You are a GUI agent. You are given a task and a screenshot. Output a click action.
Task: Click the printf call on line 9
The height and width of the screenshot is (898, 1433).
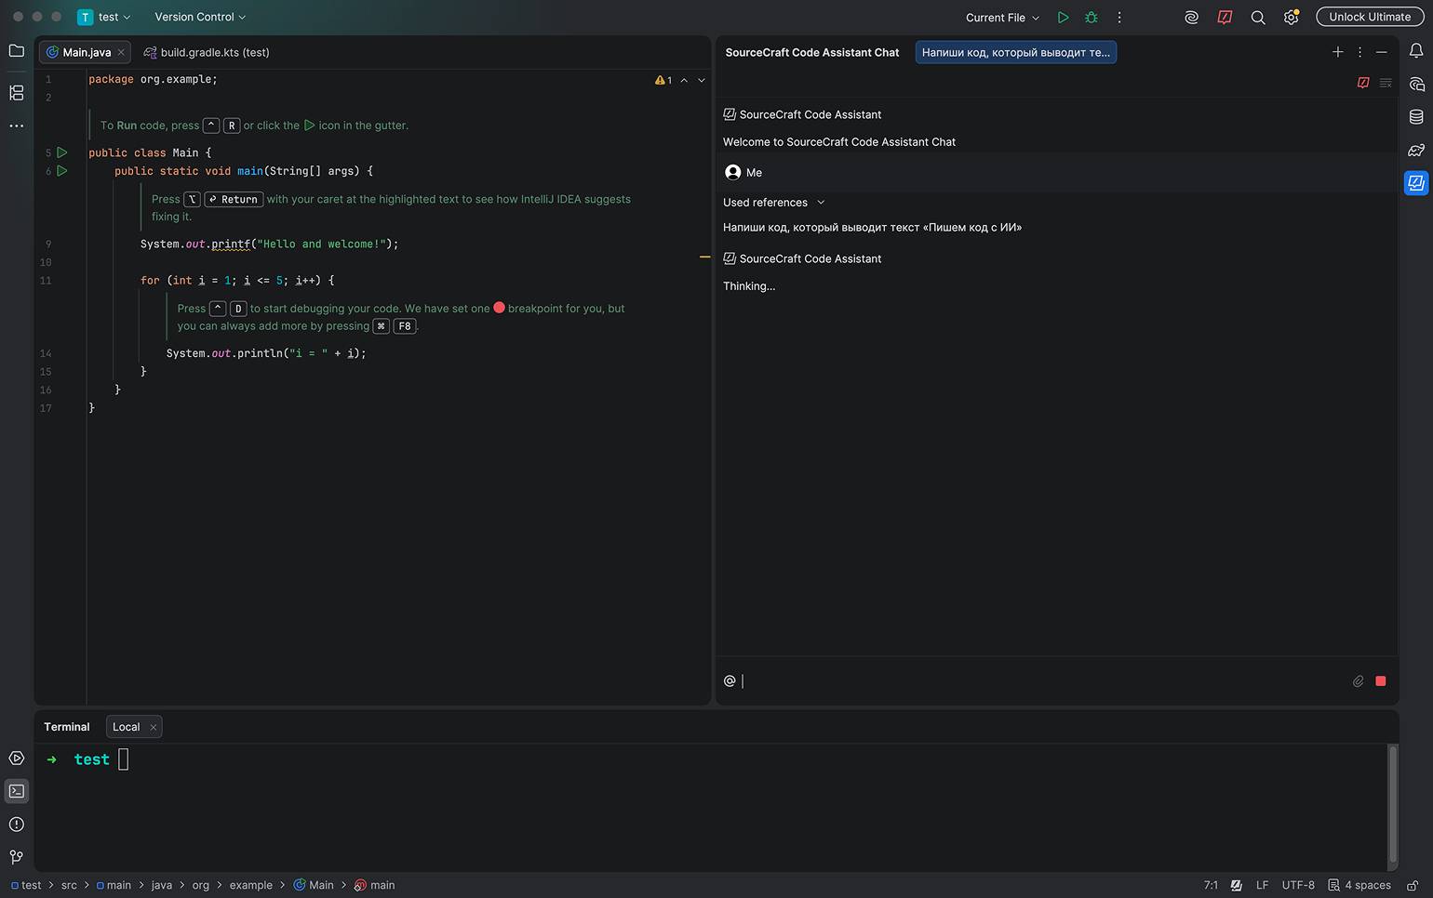[231, 244]
